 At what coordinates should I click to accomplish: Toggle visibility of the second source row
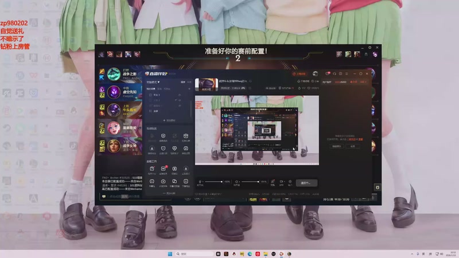[x=180, y=100]
